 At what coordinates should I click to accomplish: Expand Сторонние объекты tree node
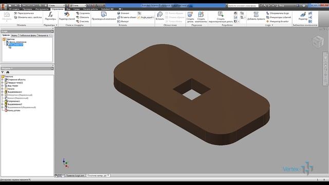tap(3, 80)
